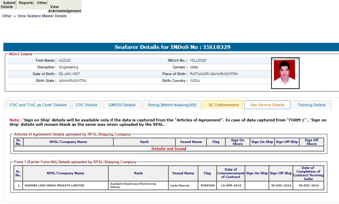Screen dimensions: 339x204
Task: Click View Acknowledgement menu item
Action: pyautogui.click(x=64, y=9)
